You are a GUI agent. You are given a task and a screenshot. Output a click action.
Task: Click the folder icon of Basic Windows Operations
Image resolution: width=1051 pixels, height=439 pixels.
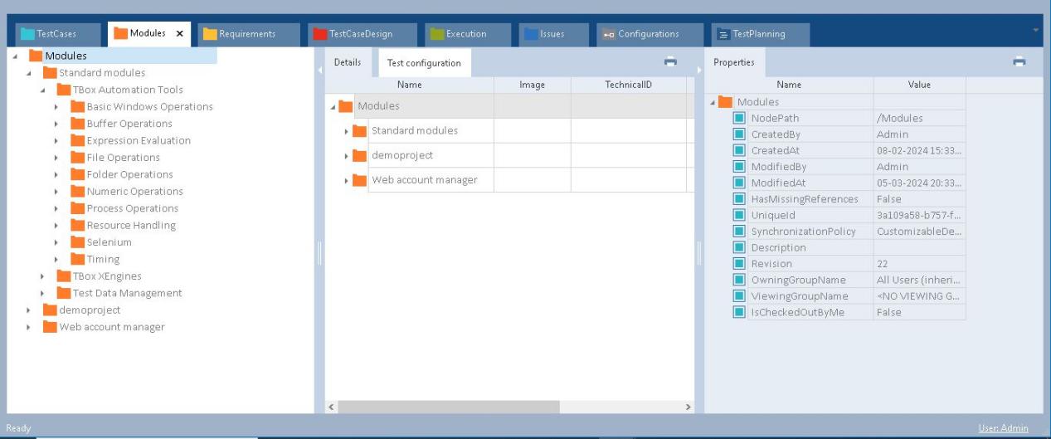77,106
